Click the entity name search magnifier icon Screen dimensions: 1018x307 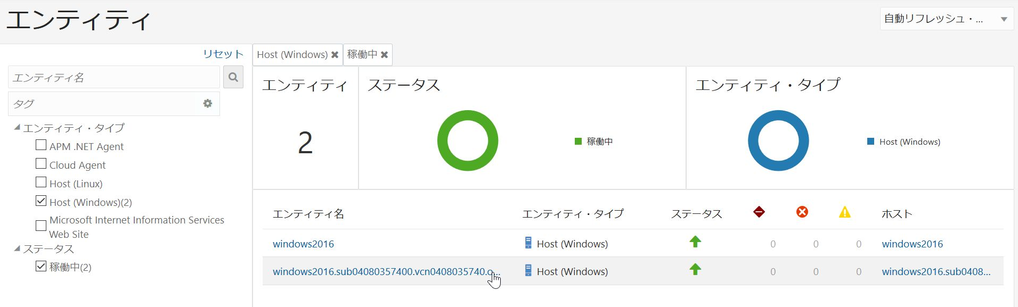point(233,77)
